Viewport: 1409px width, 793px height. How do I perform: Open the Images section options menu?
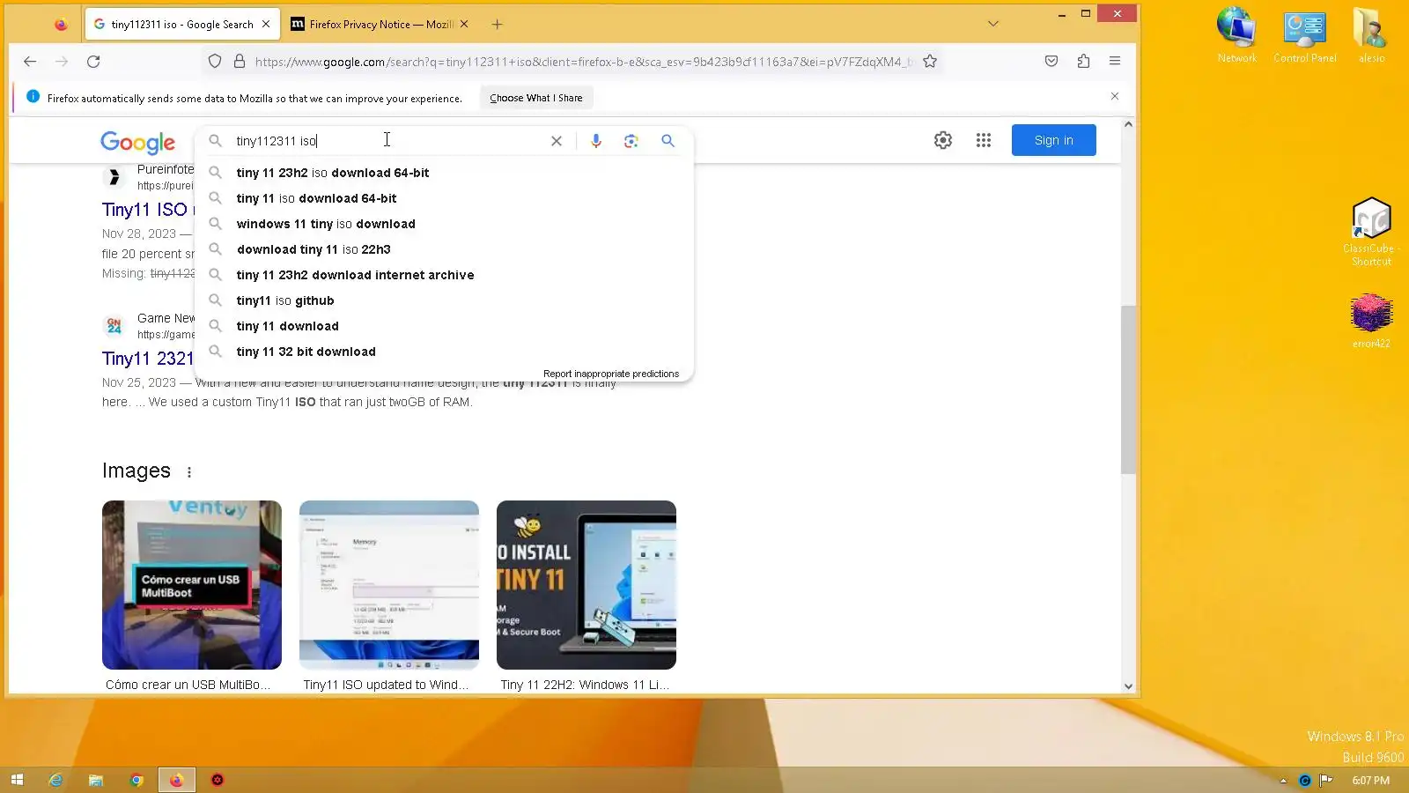tap(189, 472)
